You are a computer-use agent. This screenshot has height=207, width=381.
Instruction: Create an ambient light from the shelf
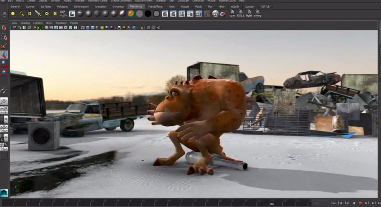click(13, 14)
